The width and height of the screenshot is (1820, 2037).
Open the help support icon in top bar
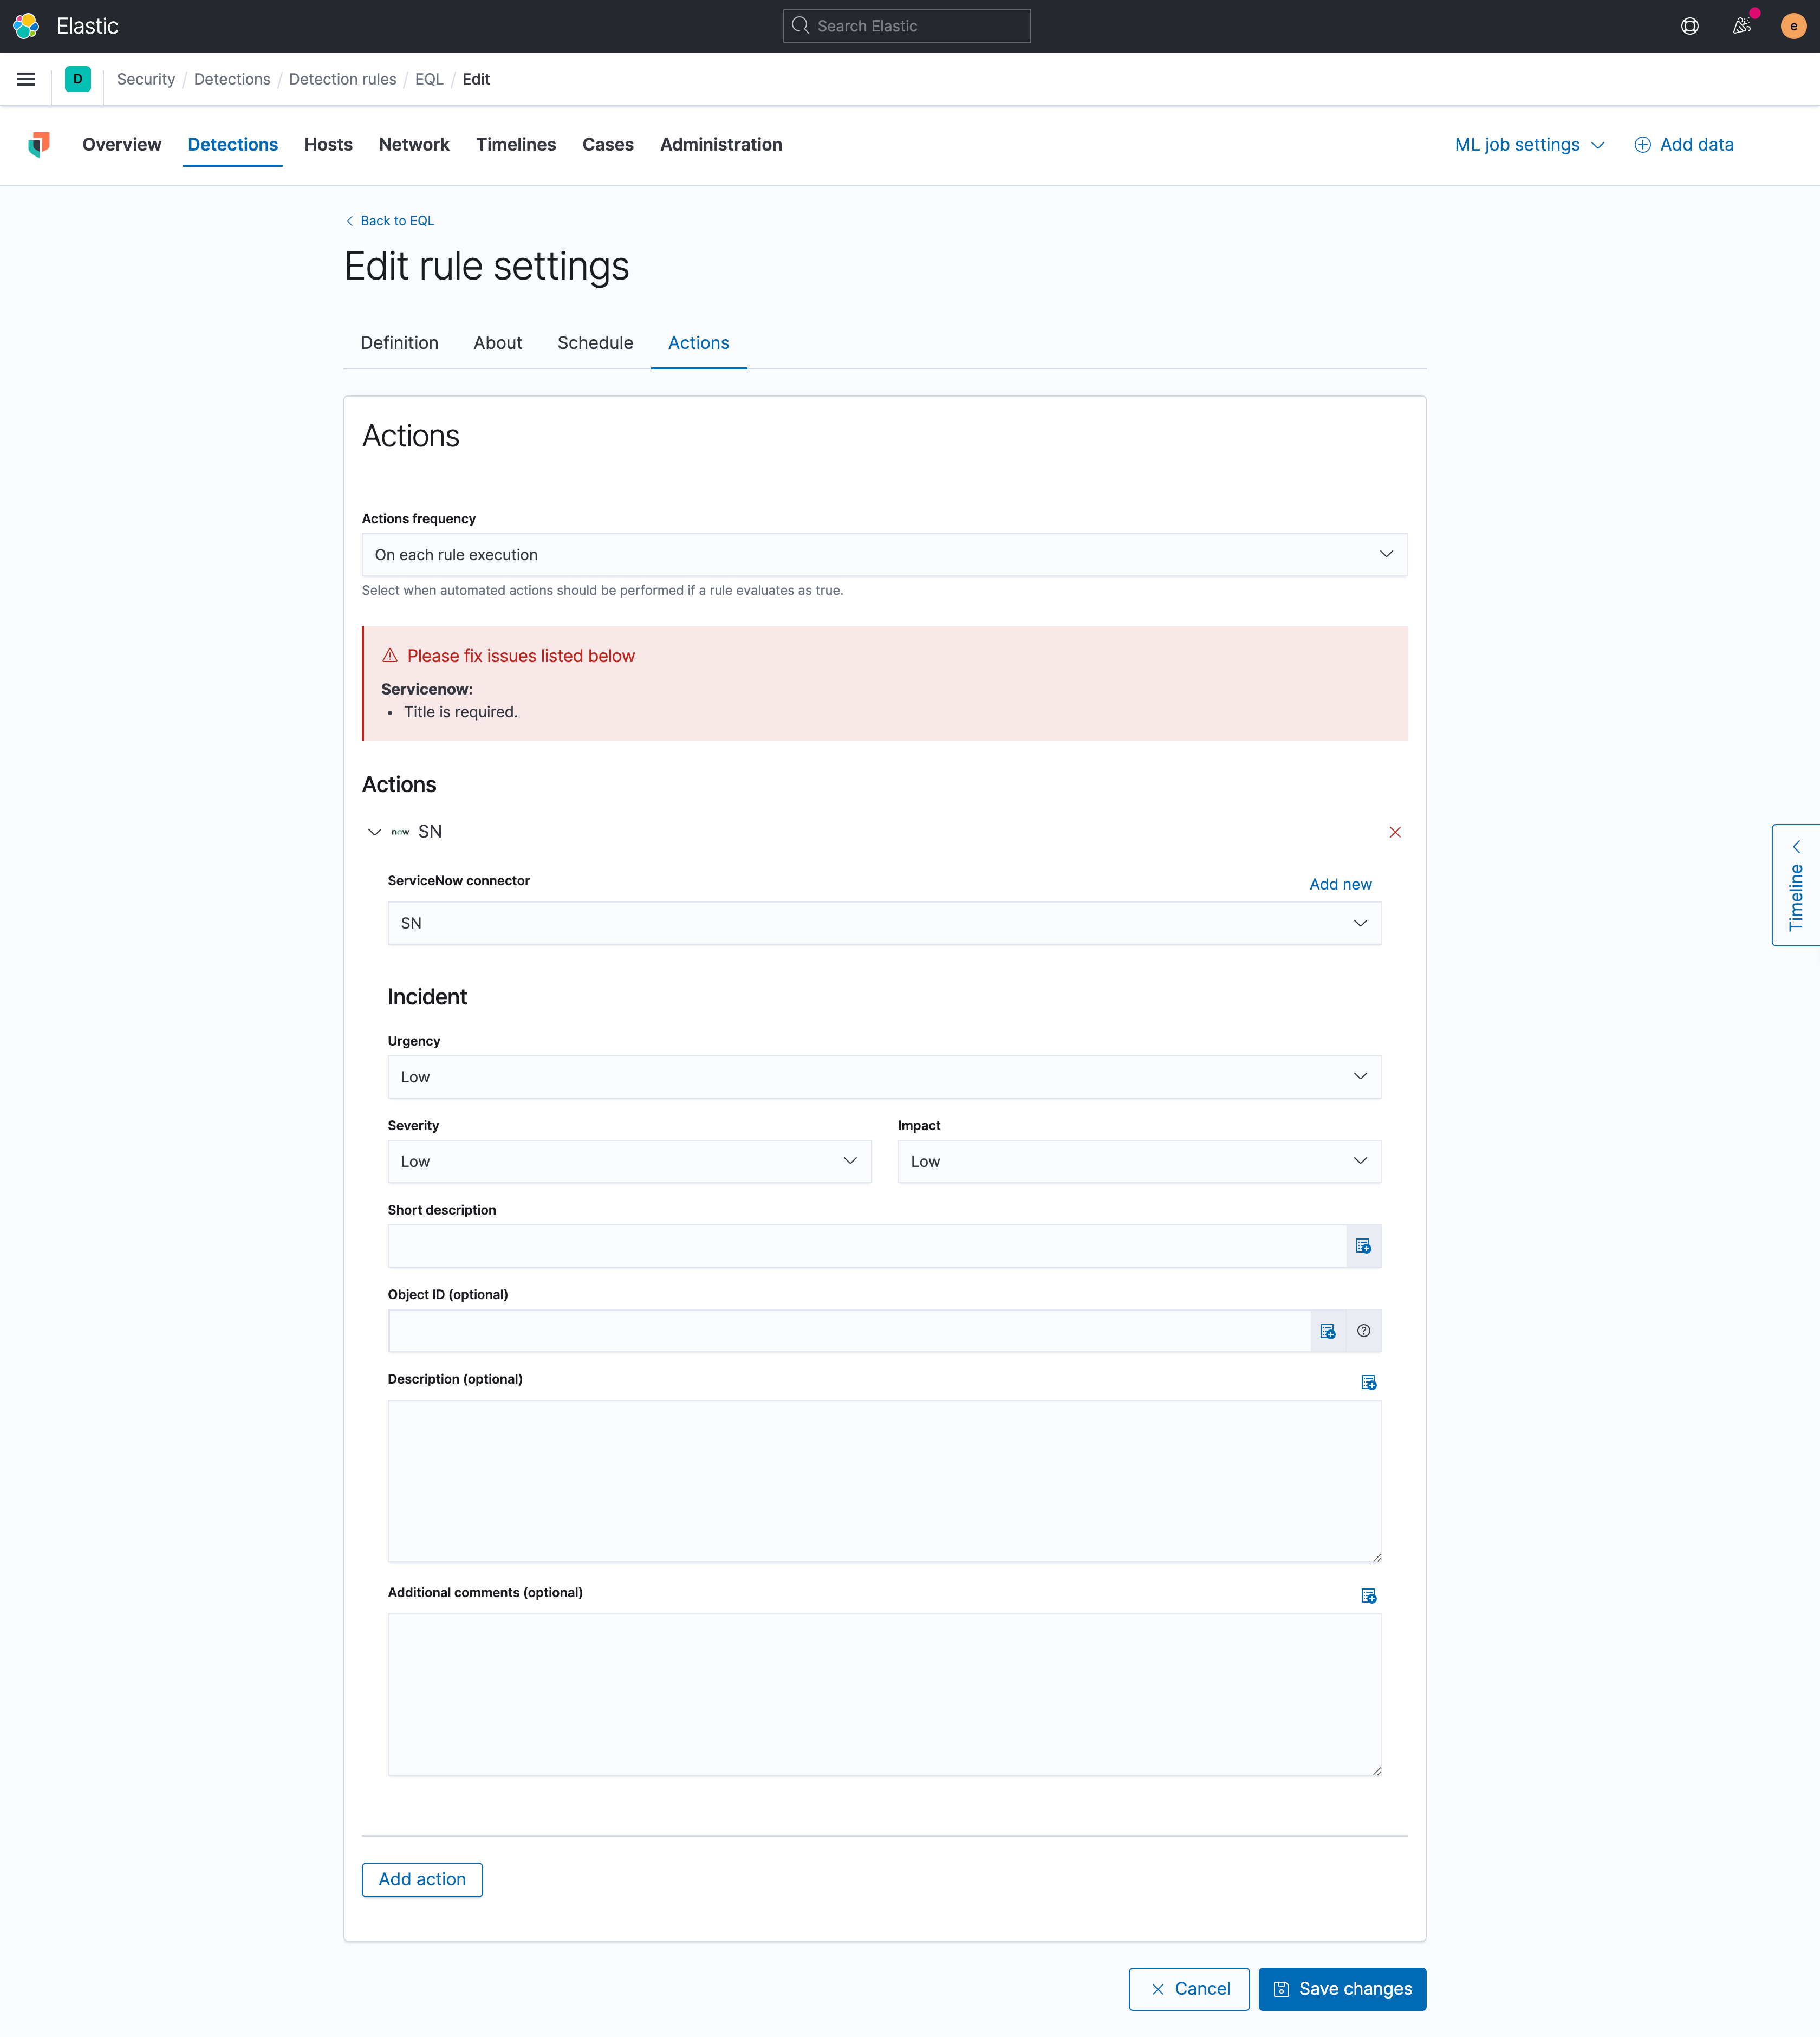[1691, 25]
